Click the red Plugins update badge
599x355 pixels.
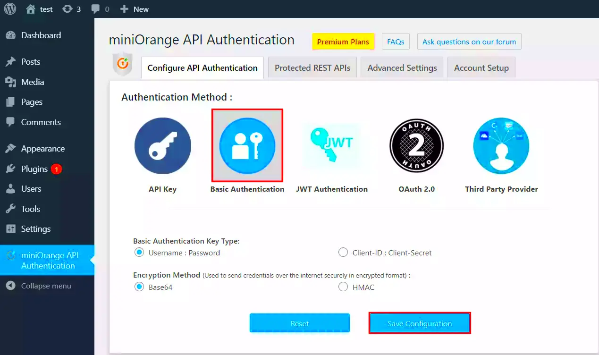pos(56,169)
